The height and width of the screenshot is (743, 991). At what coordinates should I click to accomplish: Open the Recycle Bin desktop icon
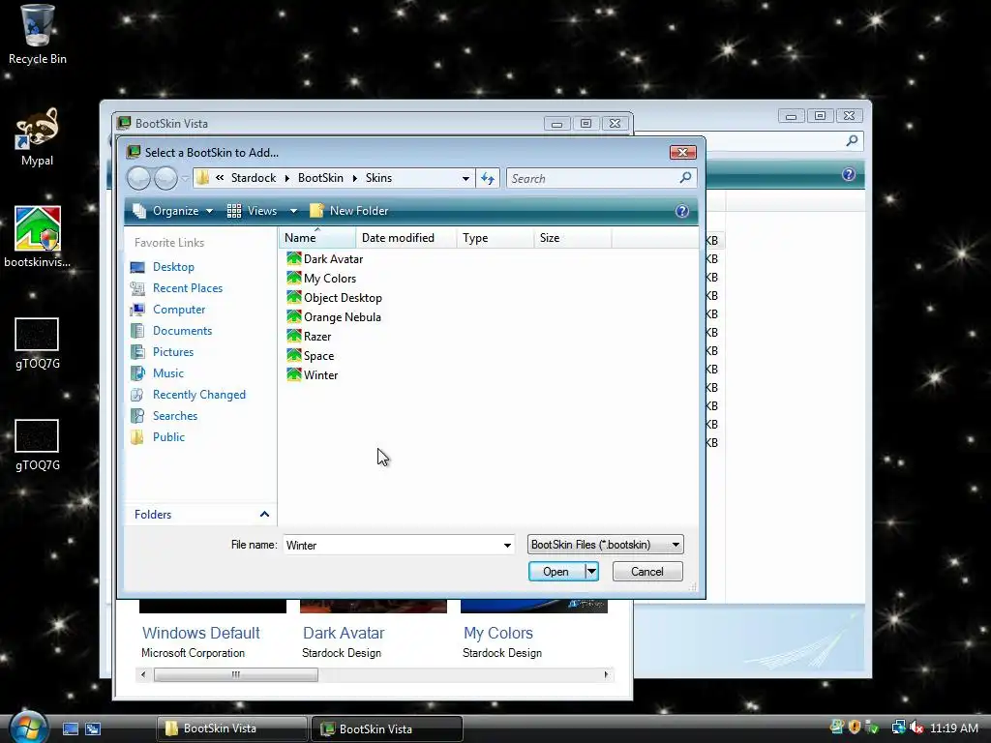37,35
